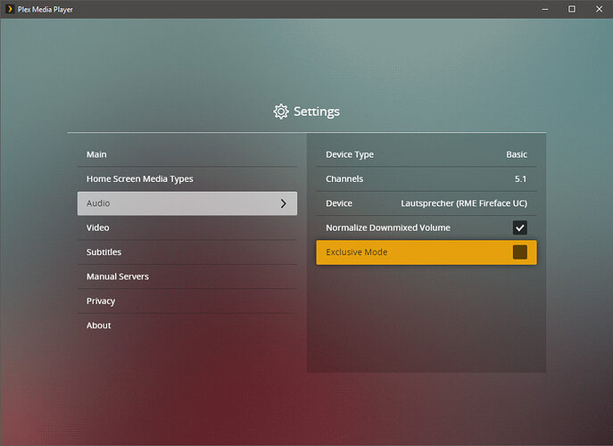This screenshot has height=446, width=613.
Task: Open the About section
Action: [186, 326]
